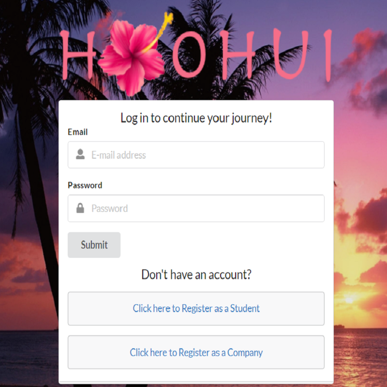The height and width of the screenshot is (387, 387).
Task: Click the first letter H of the logo
Action: pyautogui.click(x=78, y=55)
